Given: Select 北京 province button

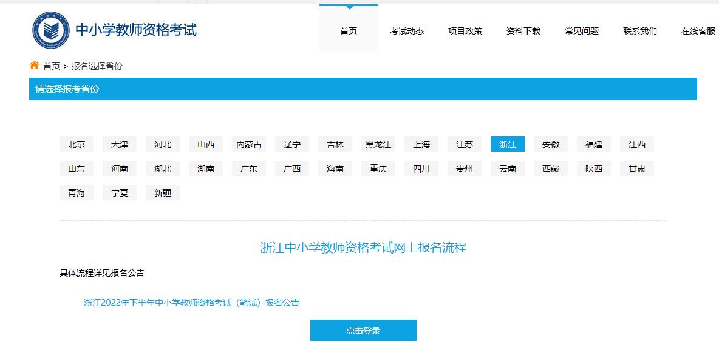Looking at the screenshot, I should [77, 144].
